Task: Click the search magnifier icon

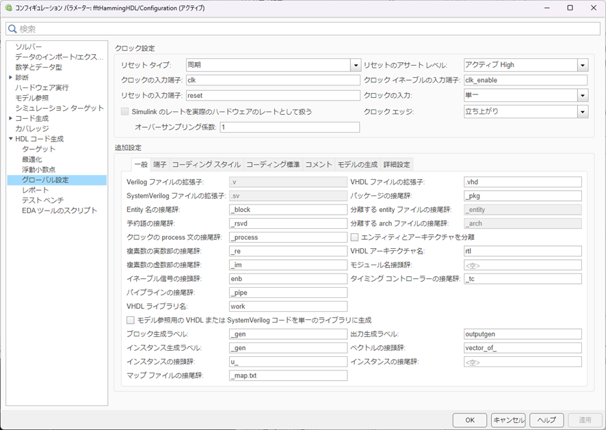Action: click(12, 29)
